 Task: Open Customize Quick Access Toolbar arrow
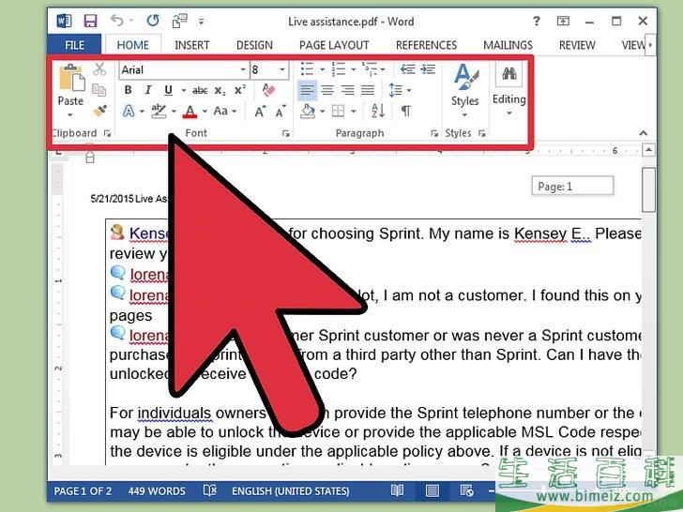201,22
